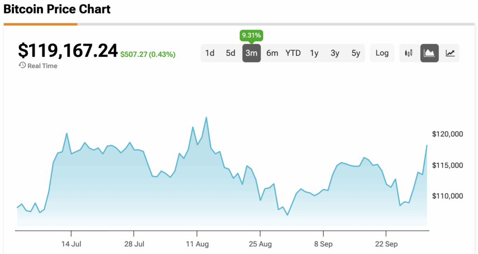Viewport: 478px width, 254px height.
Task: Click the 11 Aug date label
Action: point(197,244)
